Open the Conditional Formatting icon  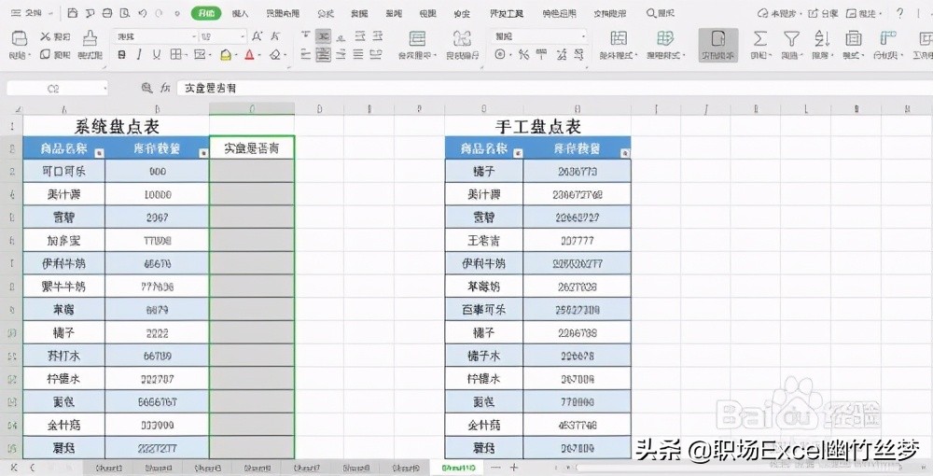619,39
